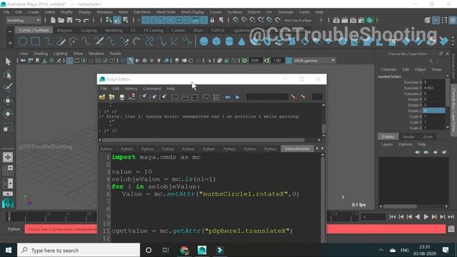Click the New Scene icon
The width and height of the screenshot is (457, 257).
click(53, 20)
